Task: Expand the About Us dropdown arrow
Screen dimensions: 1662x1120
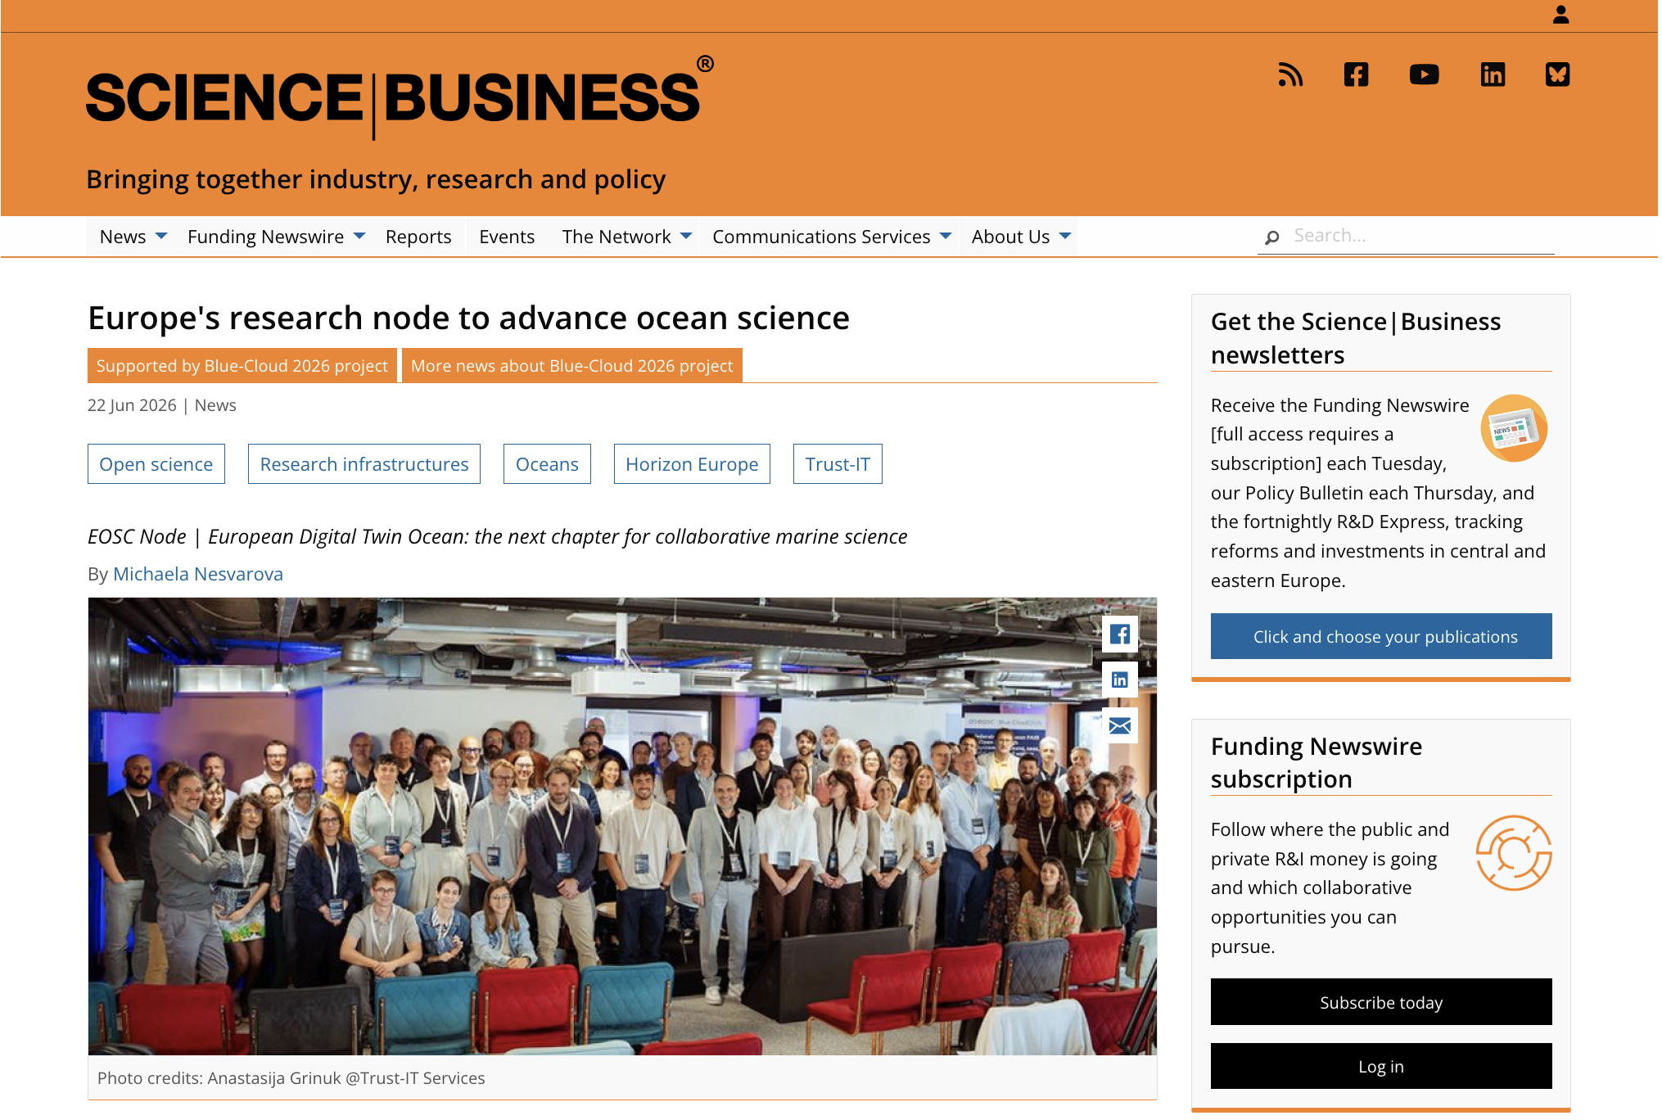Action: (1065, 236)
